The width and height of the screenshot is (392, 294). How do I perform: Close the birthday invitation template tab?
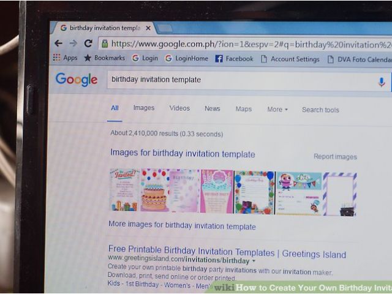[x=148, y=28]
